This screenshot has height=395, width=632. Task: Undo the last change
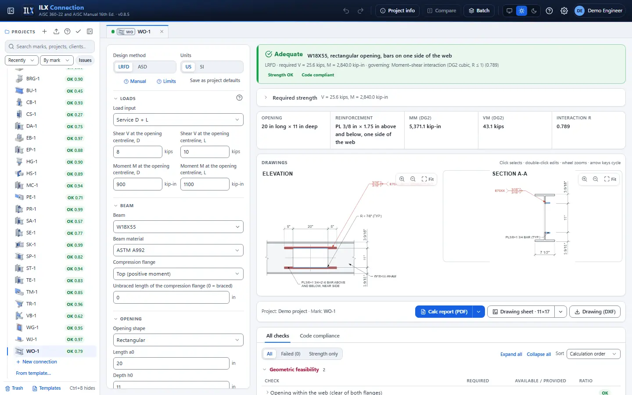pyautogui.click(x=346, y=11)
